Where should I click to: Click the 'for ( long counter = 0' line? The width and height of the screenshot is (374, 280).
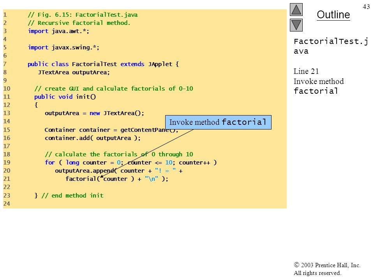click(131, 163)
